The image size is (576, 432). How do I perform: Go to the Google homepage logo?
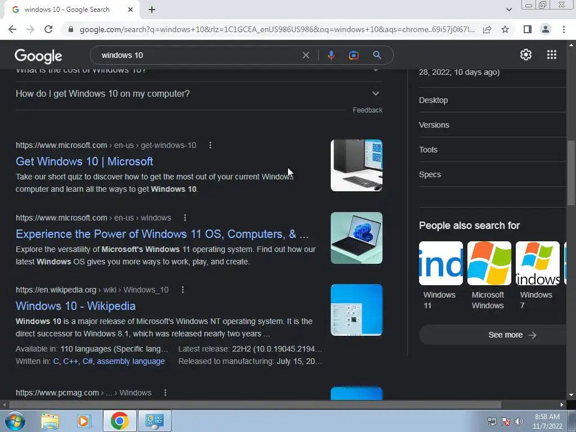click(x=38, y=56)
